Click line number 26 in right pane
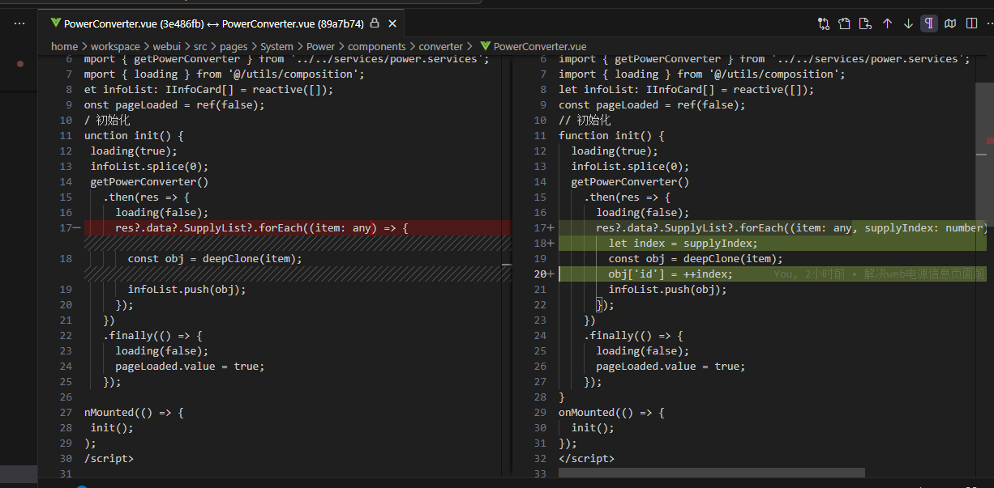The image size is (994, 488). (540, 367)
